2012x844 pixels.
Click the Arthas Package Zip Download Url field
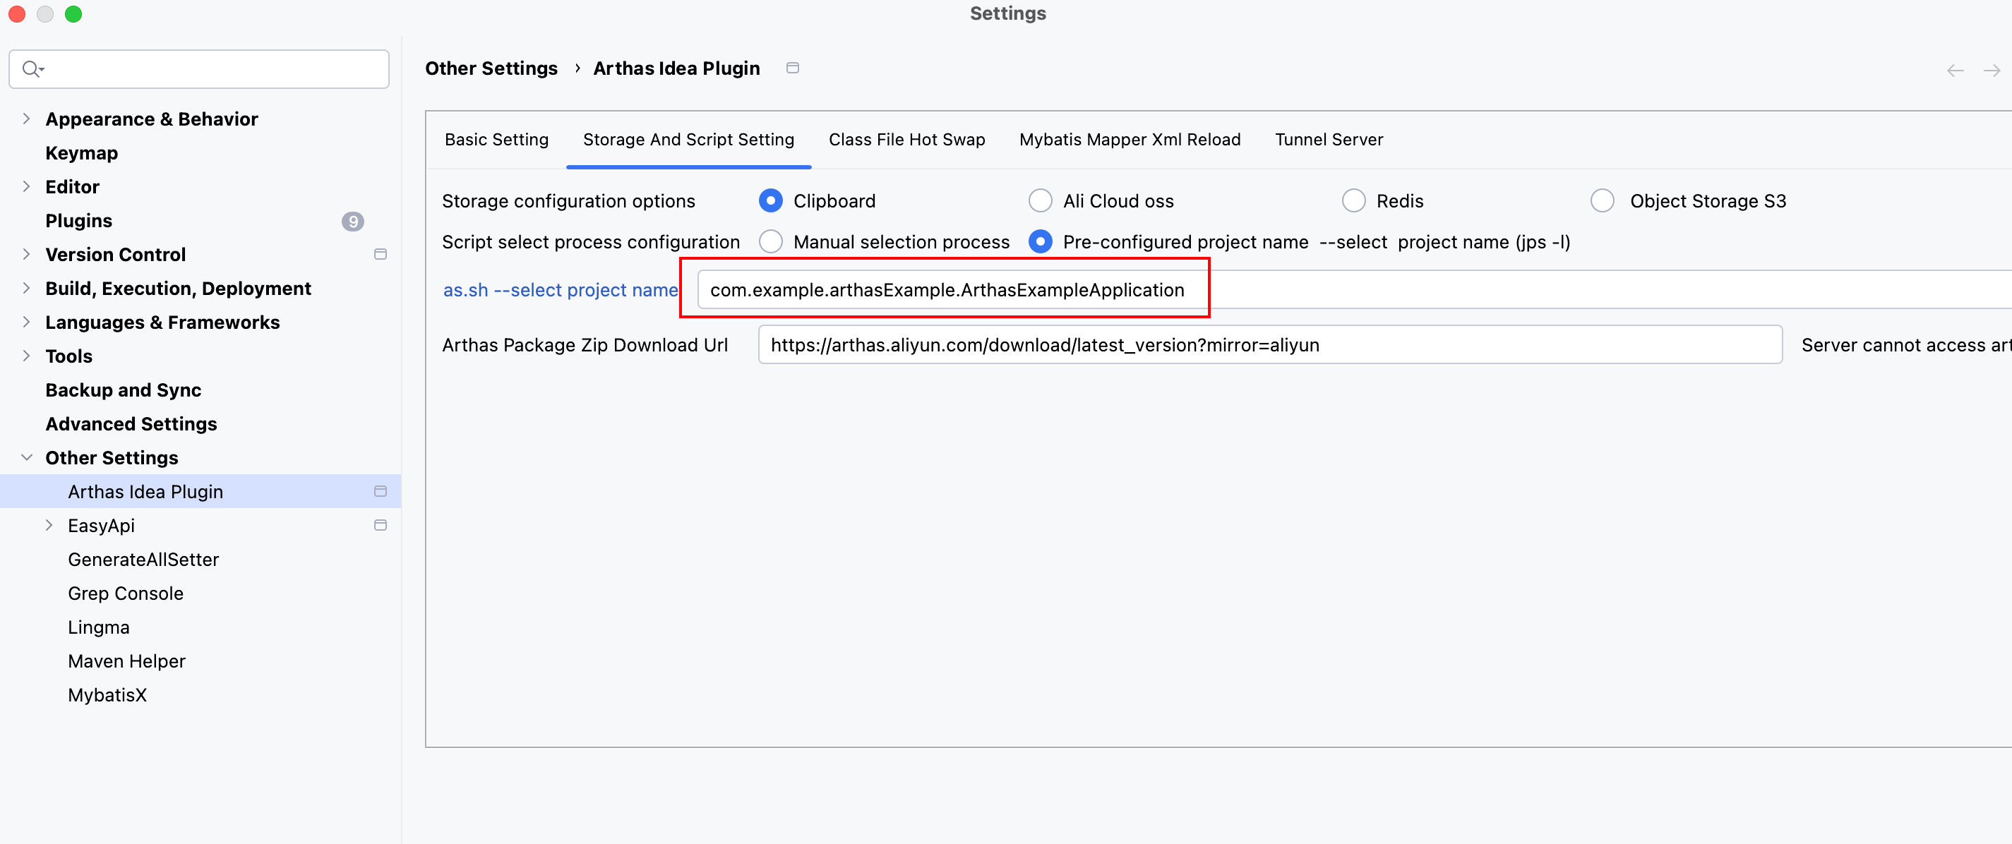(1269, 344)
